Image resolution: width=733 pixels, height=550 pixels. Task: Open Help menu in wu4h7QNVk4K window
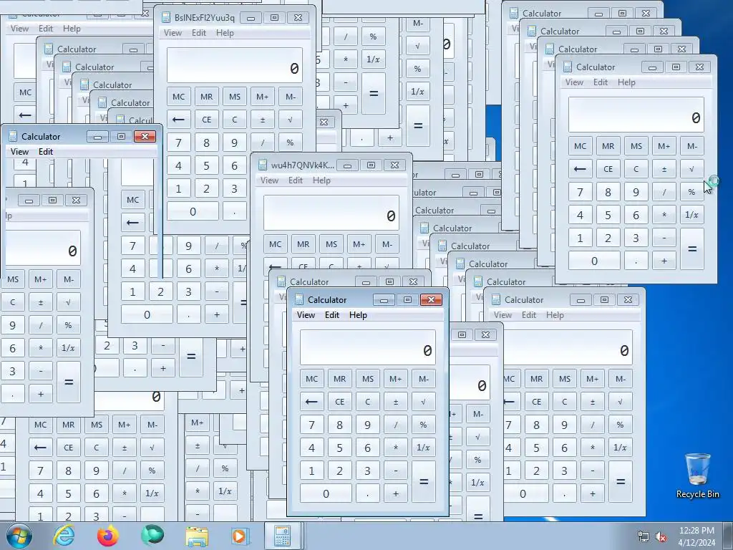[x=321, y=180]
